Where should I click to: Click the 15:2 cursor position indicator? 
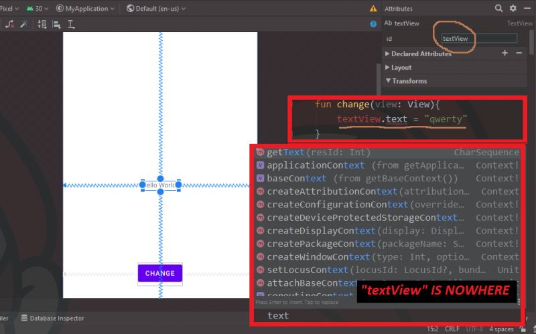coord(432,329)
